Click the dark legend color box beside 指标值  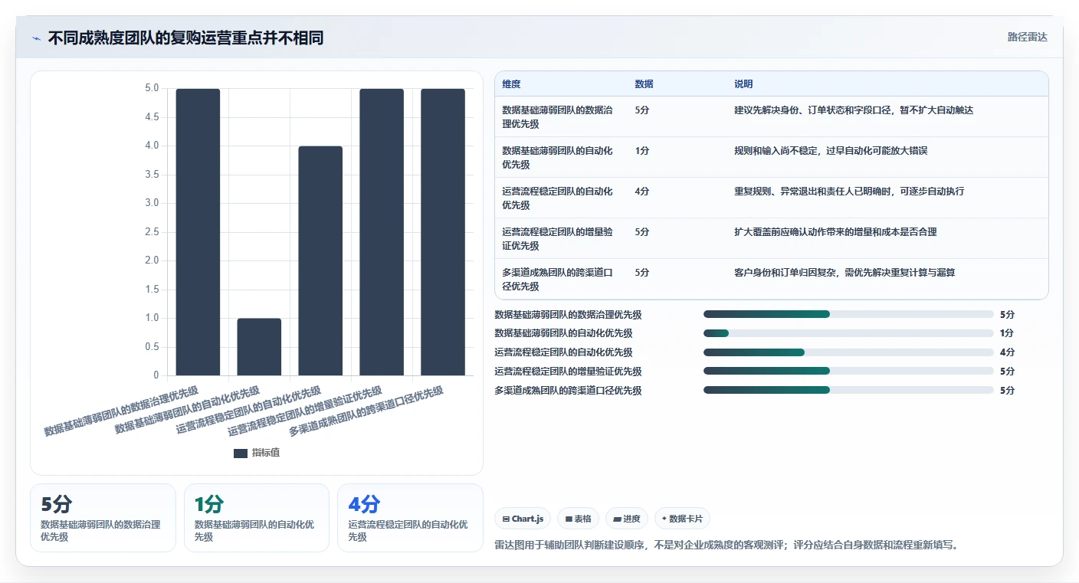(241, 453)
